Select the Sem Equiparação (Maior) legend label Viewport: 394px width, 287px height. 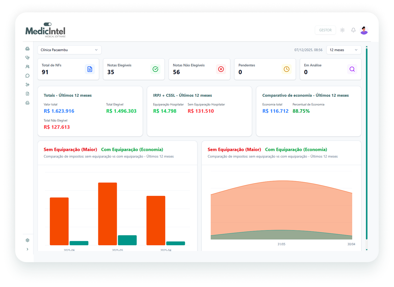pos(70,149)
